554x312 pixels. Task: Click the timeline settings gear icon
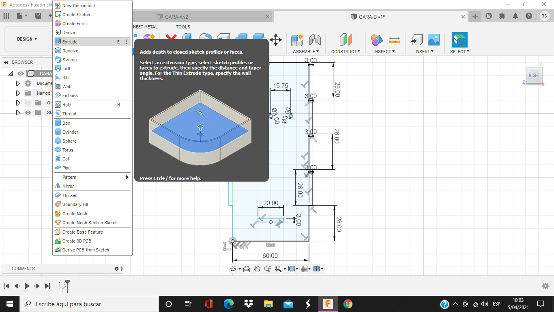click(x=545, y=286)
